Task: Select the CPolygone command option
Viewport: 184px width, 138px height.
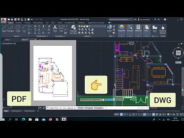Action: pyautogui.click(x=98, y=108)
